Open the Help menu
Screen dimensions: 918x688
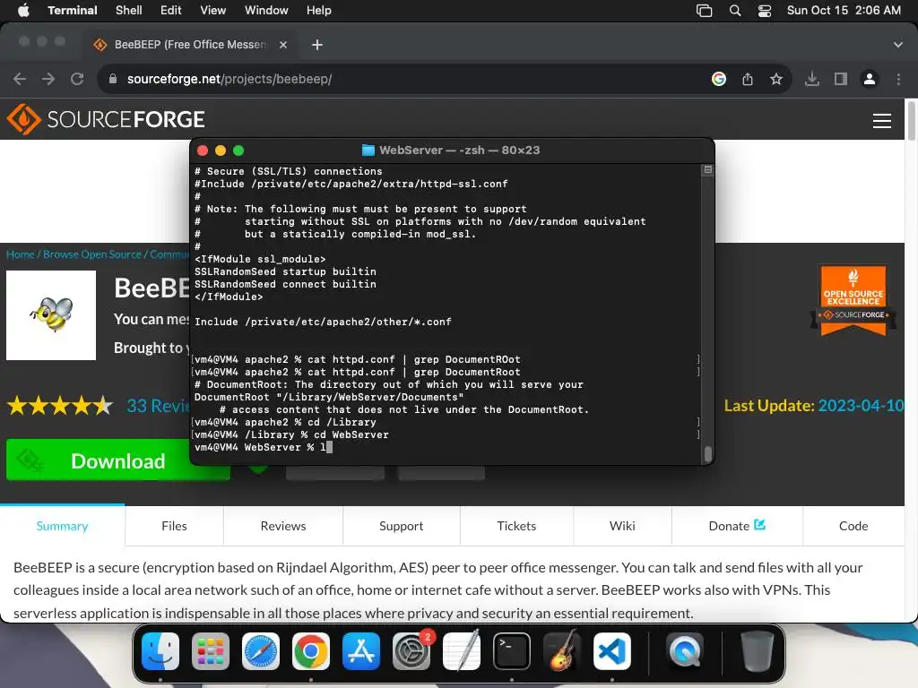[318, 10]
